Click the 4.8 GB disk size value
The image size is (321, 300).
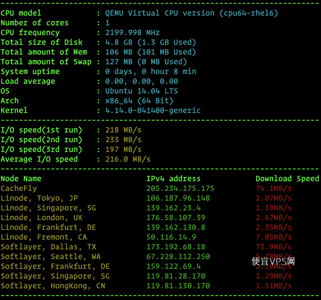point(119,42)
